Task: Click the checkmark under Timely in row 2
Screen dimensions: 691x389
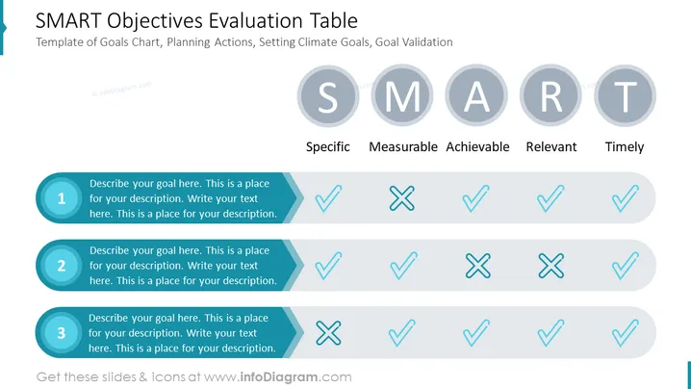Action: point(625,266)
